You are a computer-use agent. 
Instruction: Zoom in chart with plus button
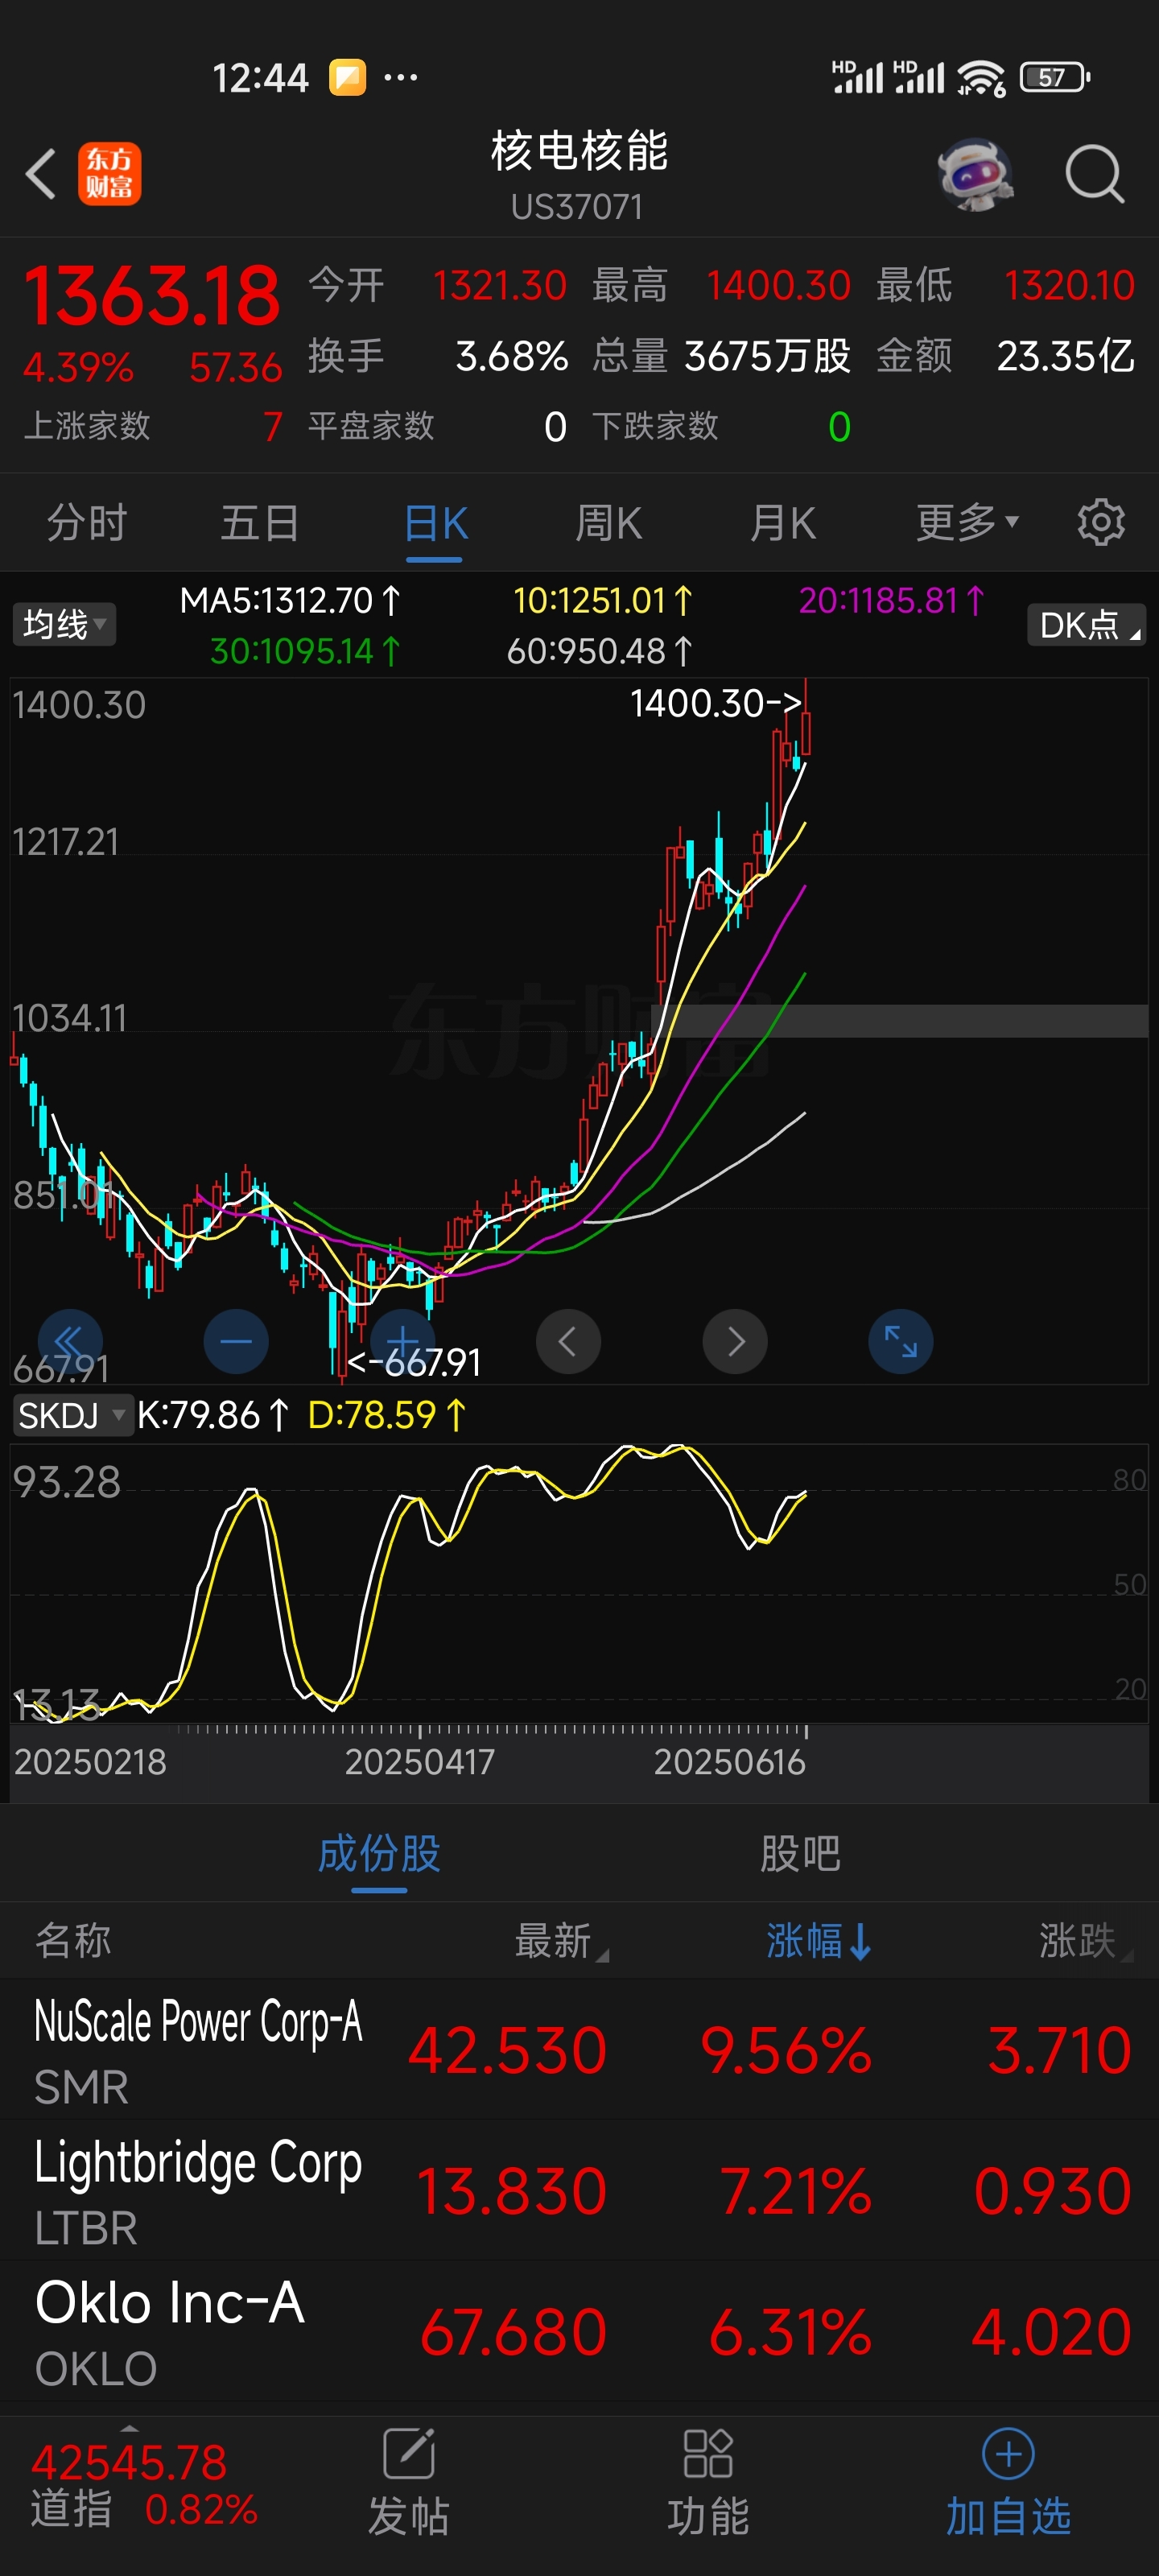(x=402, y=1341)
